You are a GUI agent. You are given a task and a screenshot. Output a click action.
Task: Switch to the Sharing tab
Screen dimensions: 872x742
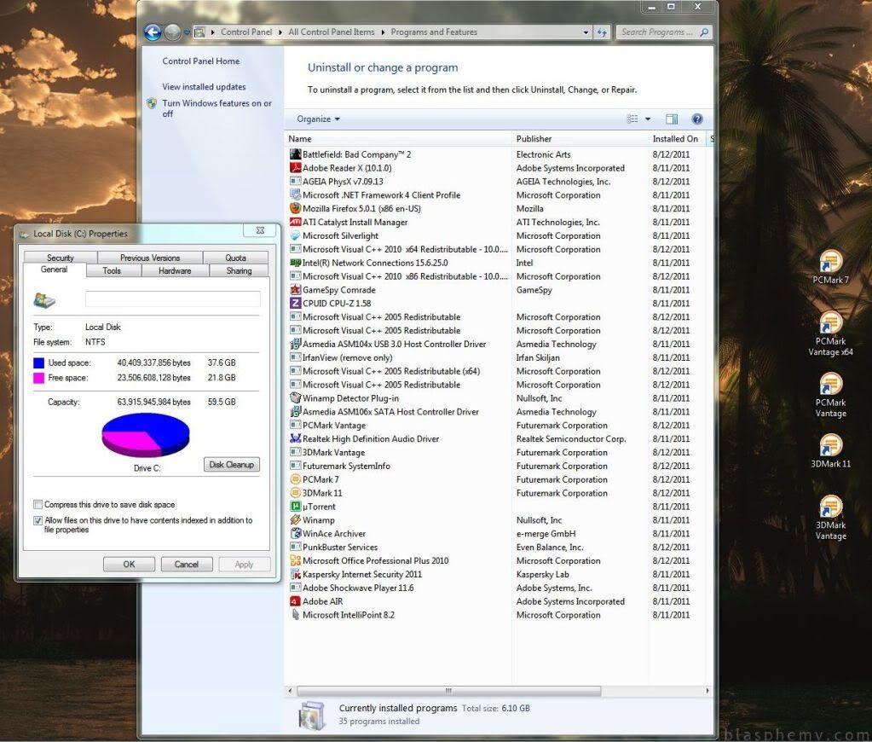pyautogui.click(x=240, y=270)
